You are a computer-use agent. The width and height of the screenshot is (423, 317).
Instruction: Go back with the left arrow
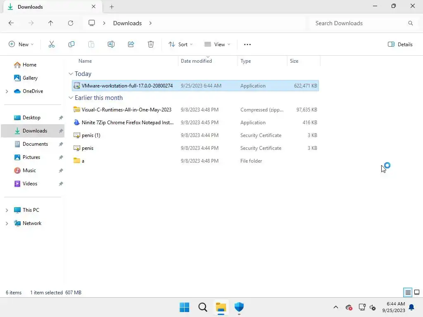(11, 23)
